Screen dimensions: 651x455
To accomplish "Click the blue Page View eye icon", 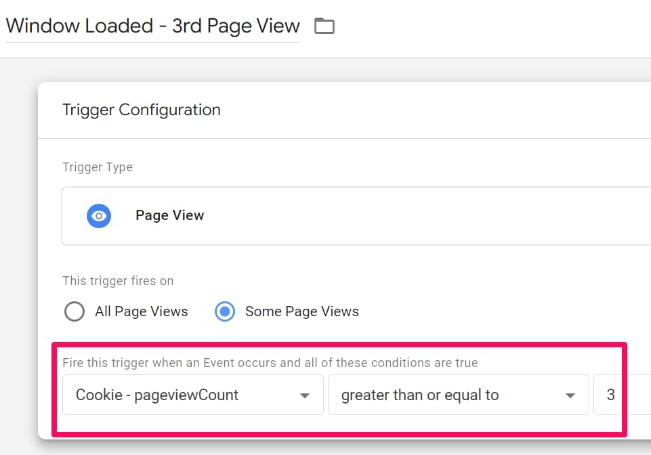I will [99, 216].
